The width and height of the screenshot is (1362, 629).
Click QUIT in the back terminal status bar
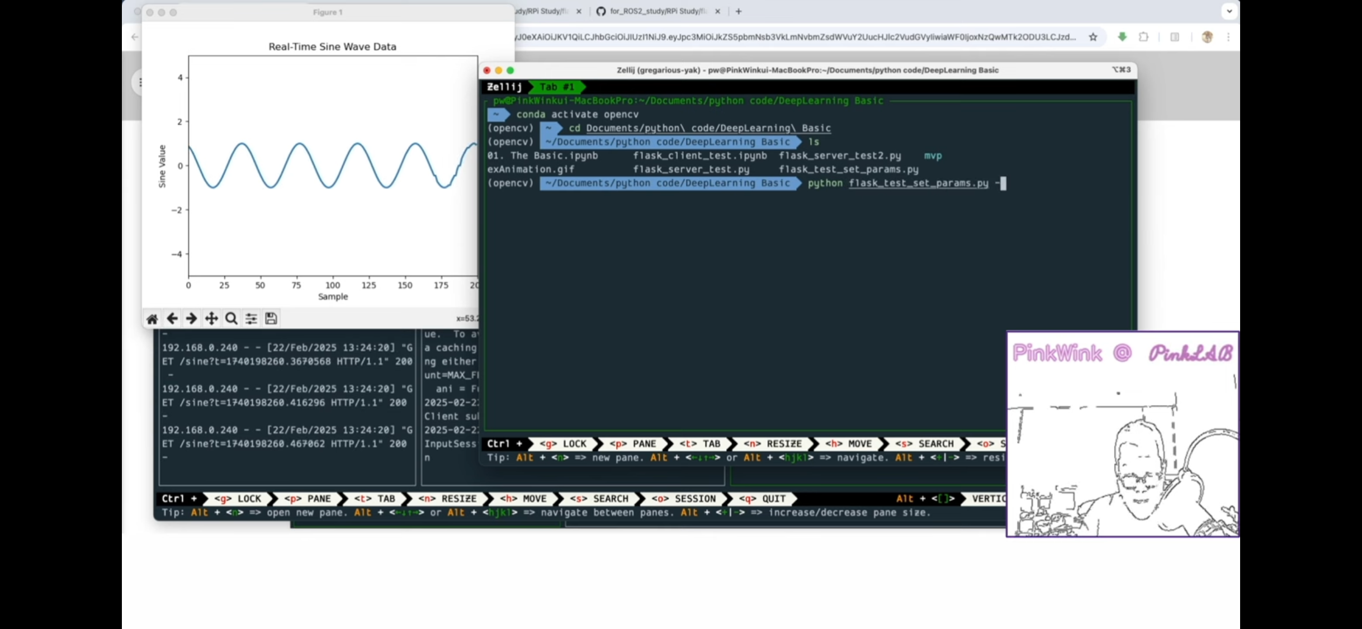point(762,499)
